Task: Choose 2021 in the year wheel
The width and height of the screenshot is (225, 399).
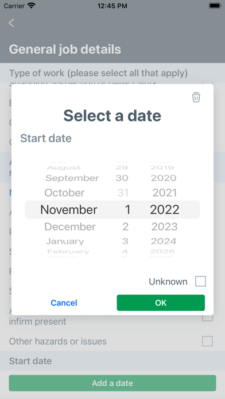Action: pyautogui.click(x=164, y=193)
